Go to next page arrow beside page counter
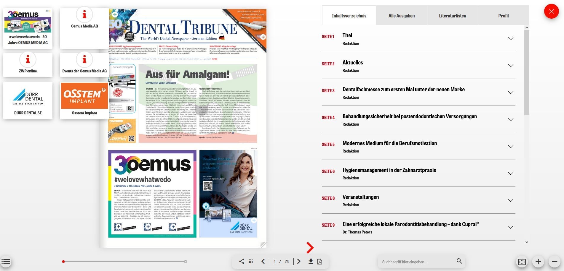The image size is (564, 271). [299, 261]
